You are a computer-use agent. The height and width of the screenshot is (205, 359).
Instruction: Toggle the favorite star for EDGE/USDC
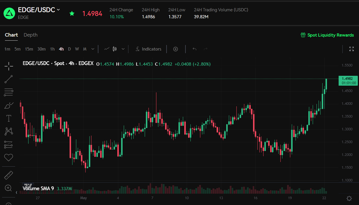pos(72,13)
